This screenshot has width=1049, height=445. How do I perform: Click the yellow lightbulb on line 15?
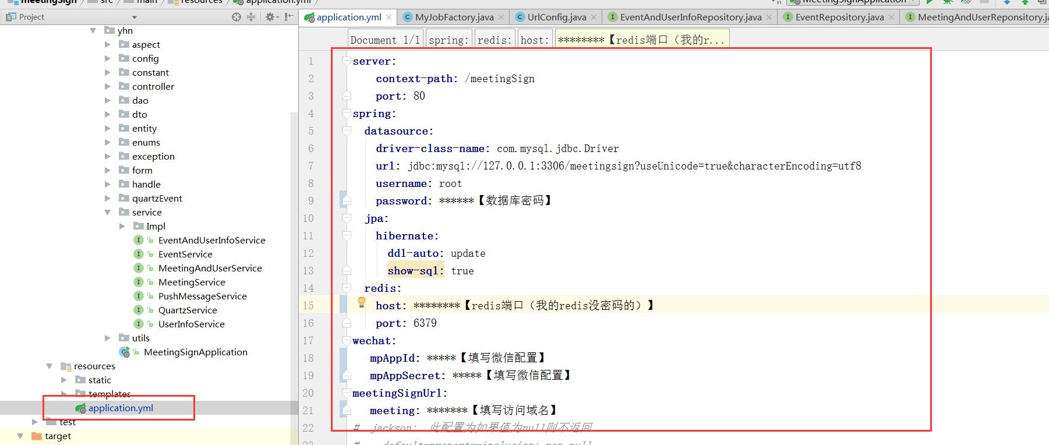pyautogui.click(x=362, y=302)
